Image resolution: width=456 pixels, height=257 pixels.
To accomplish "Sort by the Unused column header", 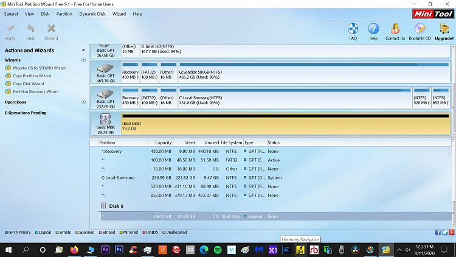I will coord(208,143).
